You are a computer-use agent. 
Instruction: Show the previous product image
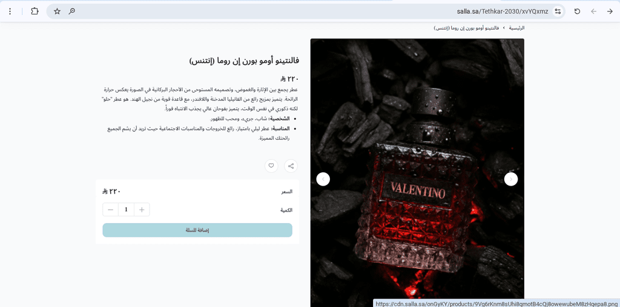(511, 179)
